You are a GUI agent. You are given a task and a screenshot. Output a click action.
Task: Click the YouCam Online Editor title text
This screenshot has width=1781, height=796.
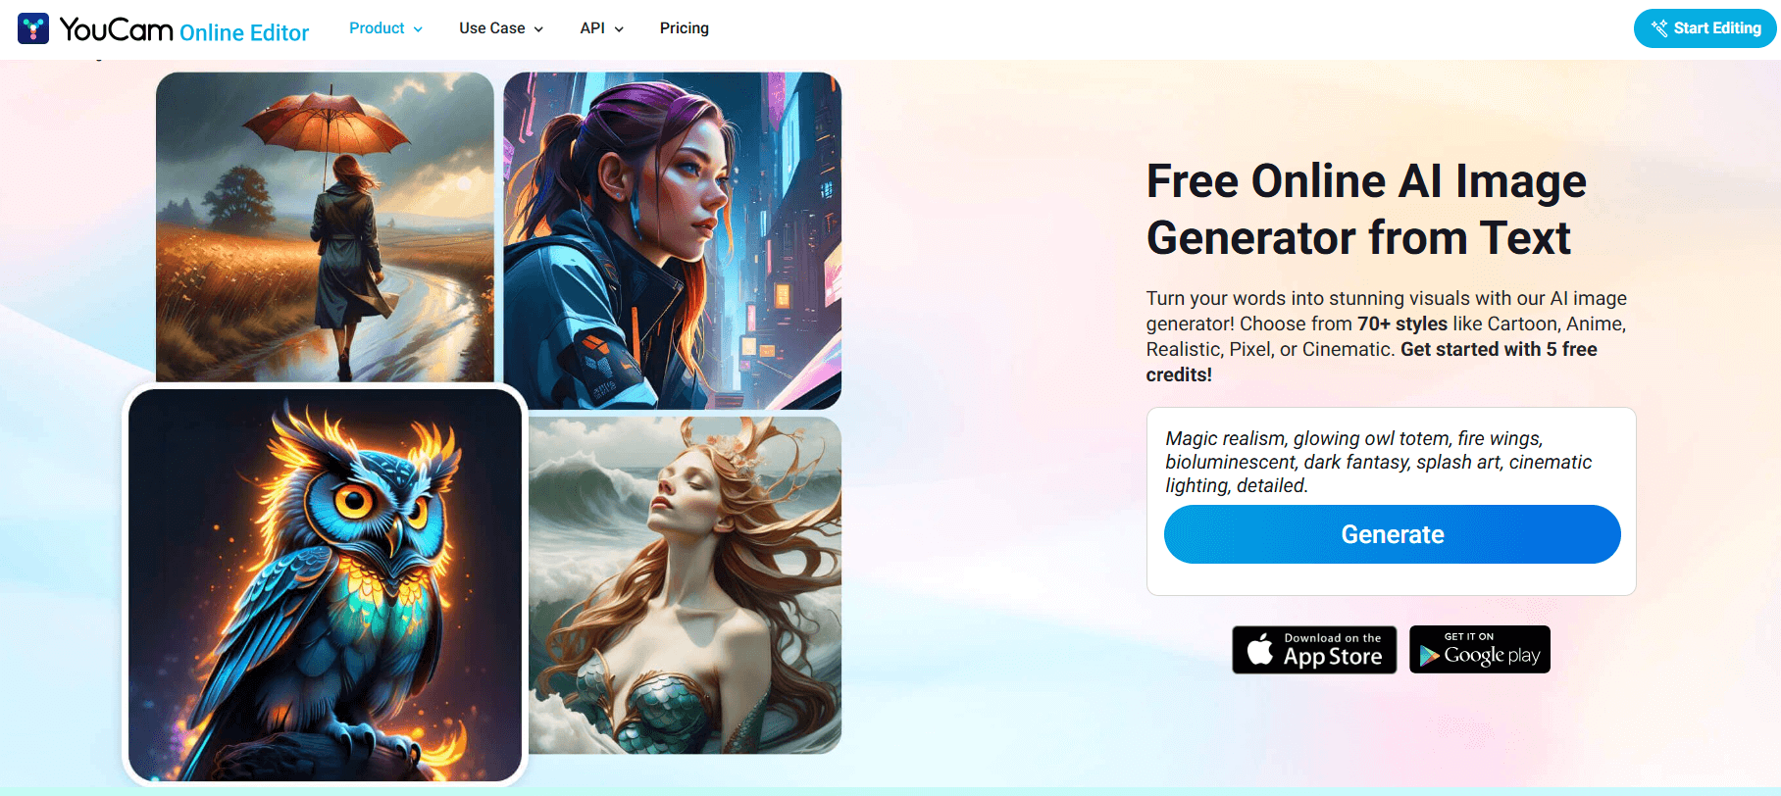point(184,29)
